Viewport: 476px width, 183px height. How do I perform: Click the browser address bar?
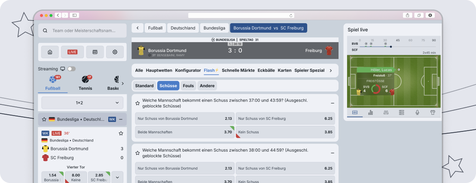click(241, 15)
